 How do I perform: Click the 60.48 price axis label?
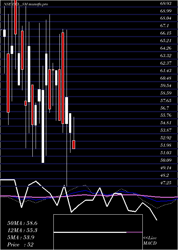166,78
